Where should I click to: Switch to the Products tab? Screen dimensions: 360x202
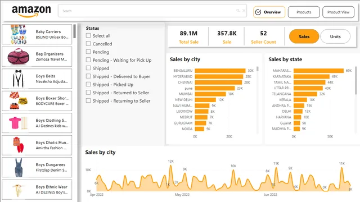click(304, 12)
